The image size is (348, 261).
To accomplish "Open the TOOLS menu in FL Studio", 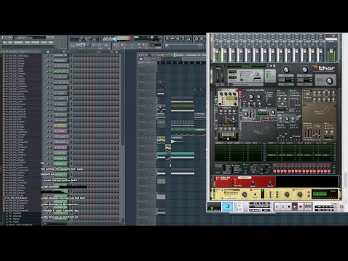I will (44, 43).
